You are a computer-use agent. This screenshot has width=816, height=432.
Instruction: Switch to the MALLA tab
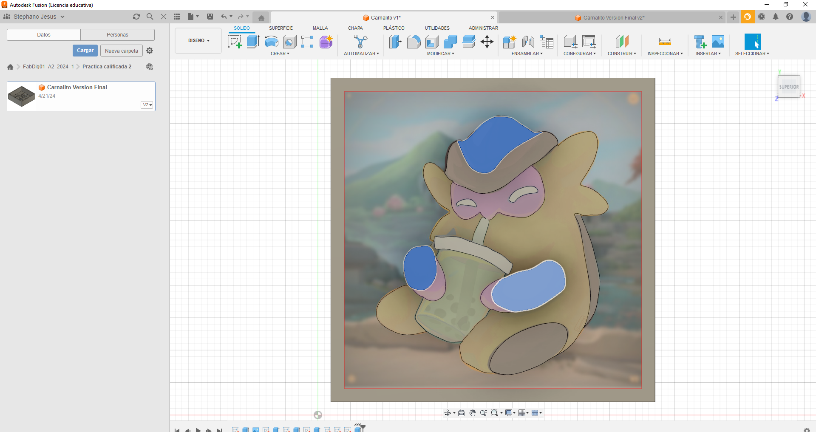[320, 28]
